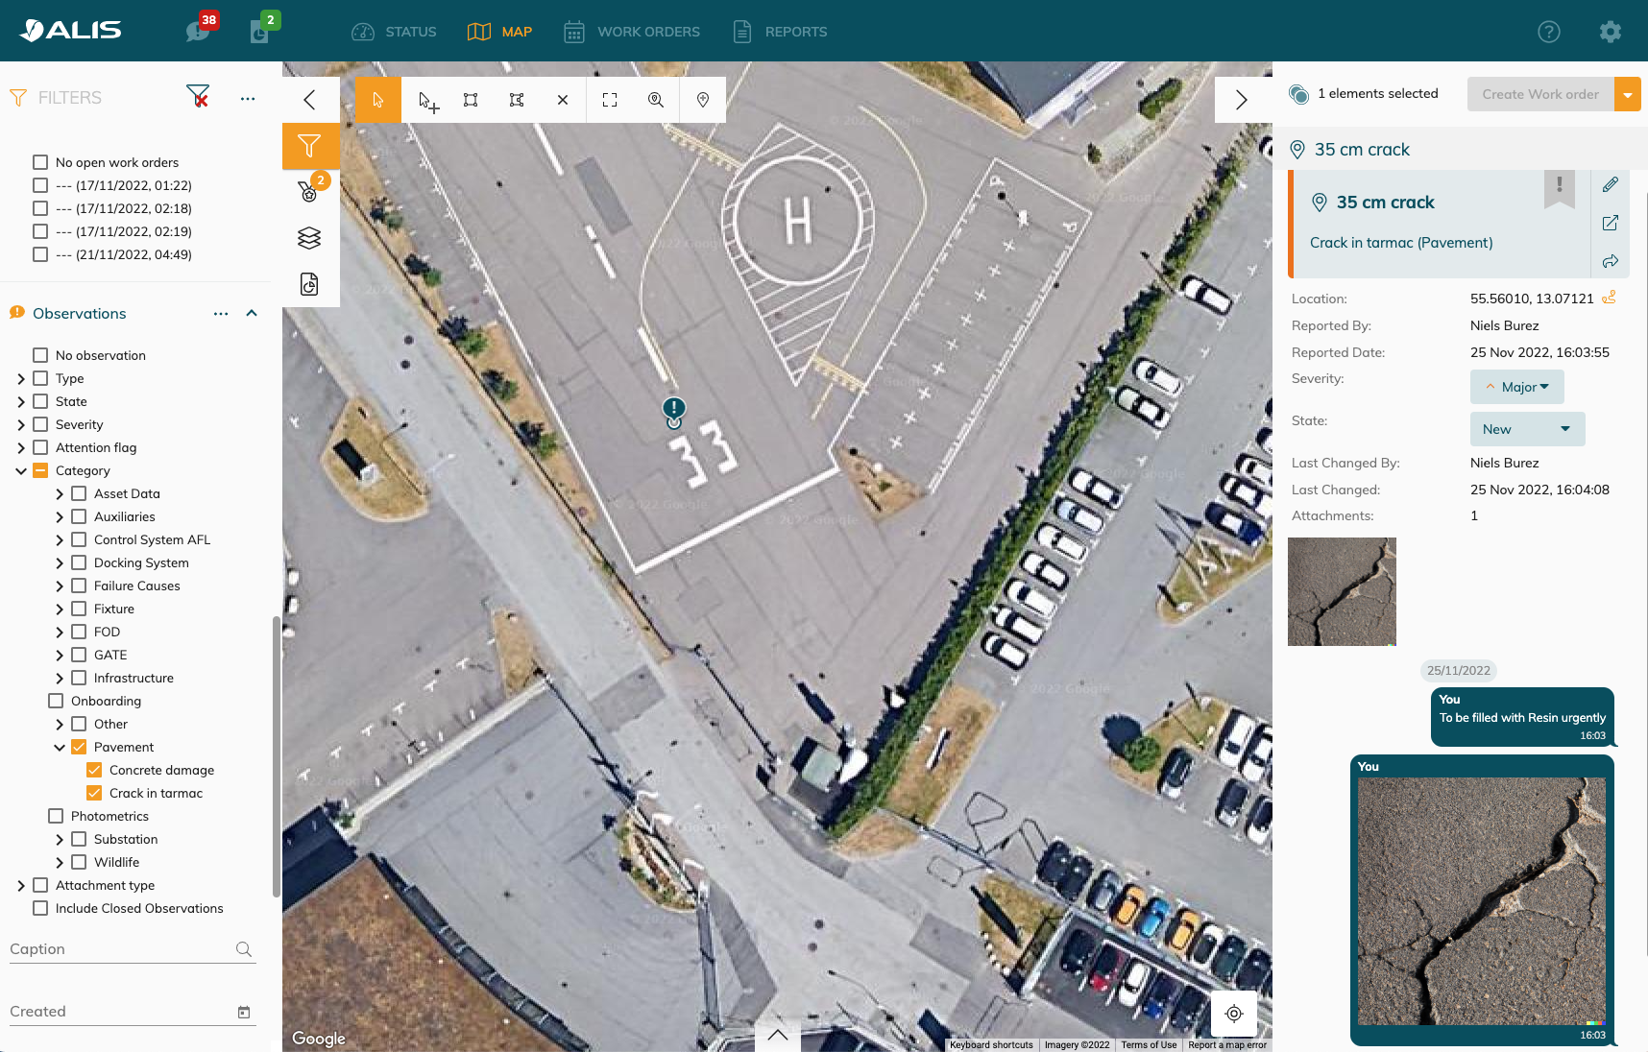The height and width of the screenshot is (1052, 1648).
Task: Click the share arrow icon in details
Action: click(1611, 261)
